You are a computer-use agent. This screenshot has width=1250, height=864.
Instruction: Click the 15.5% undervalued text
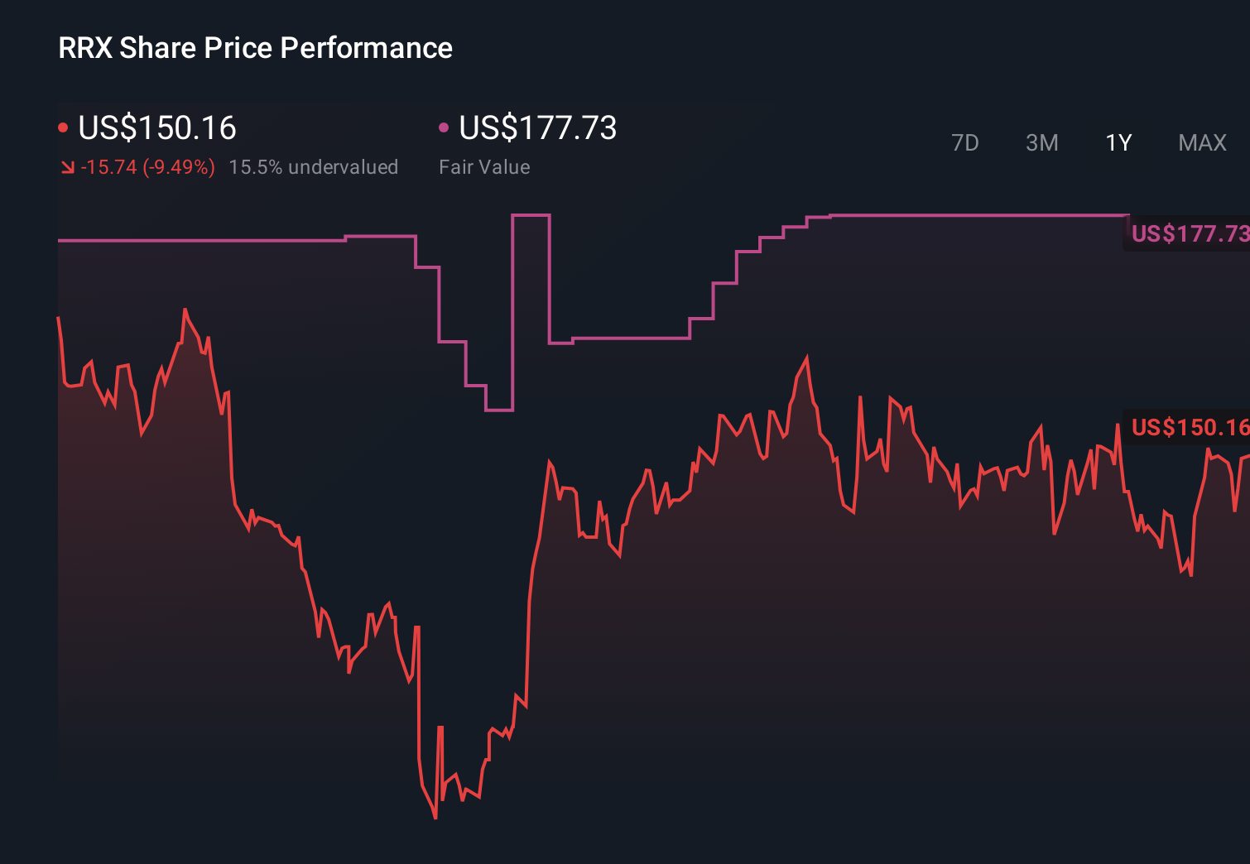click(314, 167)
